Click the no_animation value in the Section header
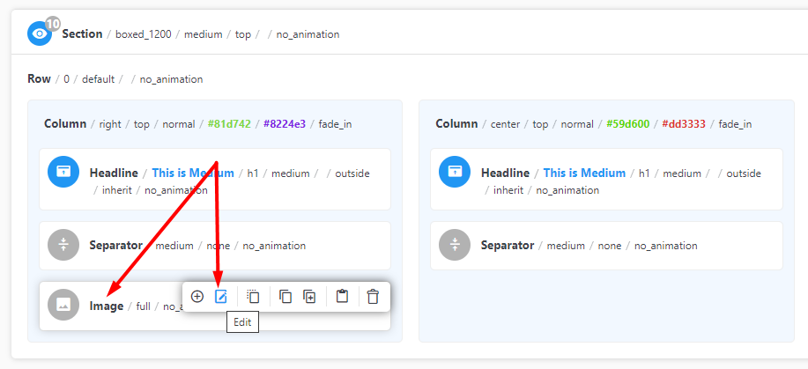The height and width of the screenshot is (369, 808). click(x=308, y=34)
